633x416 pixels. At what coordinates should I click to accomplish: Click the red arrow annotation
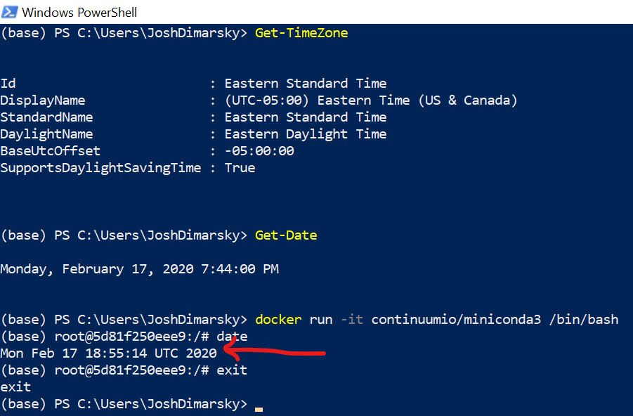tap(274, 352)
